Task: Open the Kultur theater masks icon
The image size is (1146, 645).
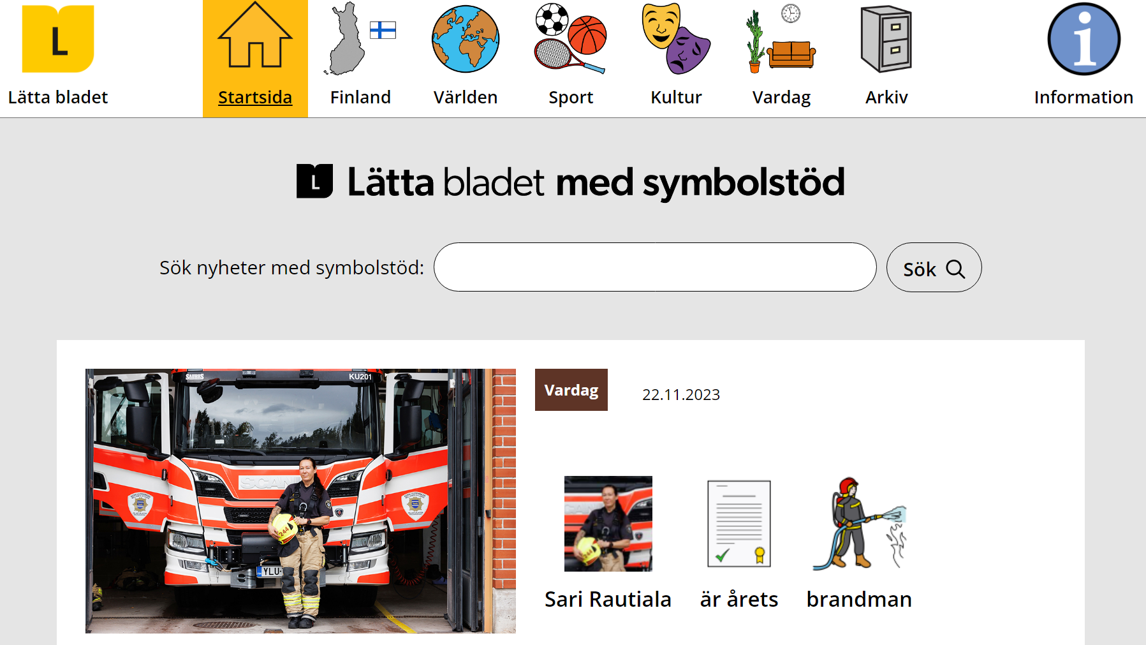Action: click(x=676, y=38)
